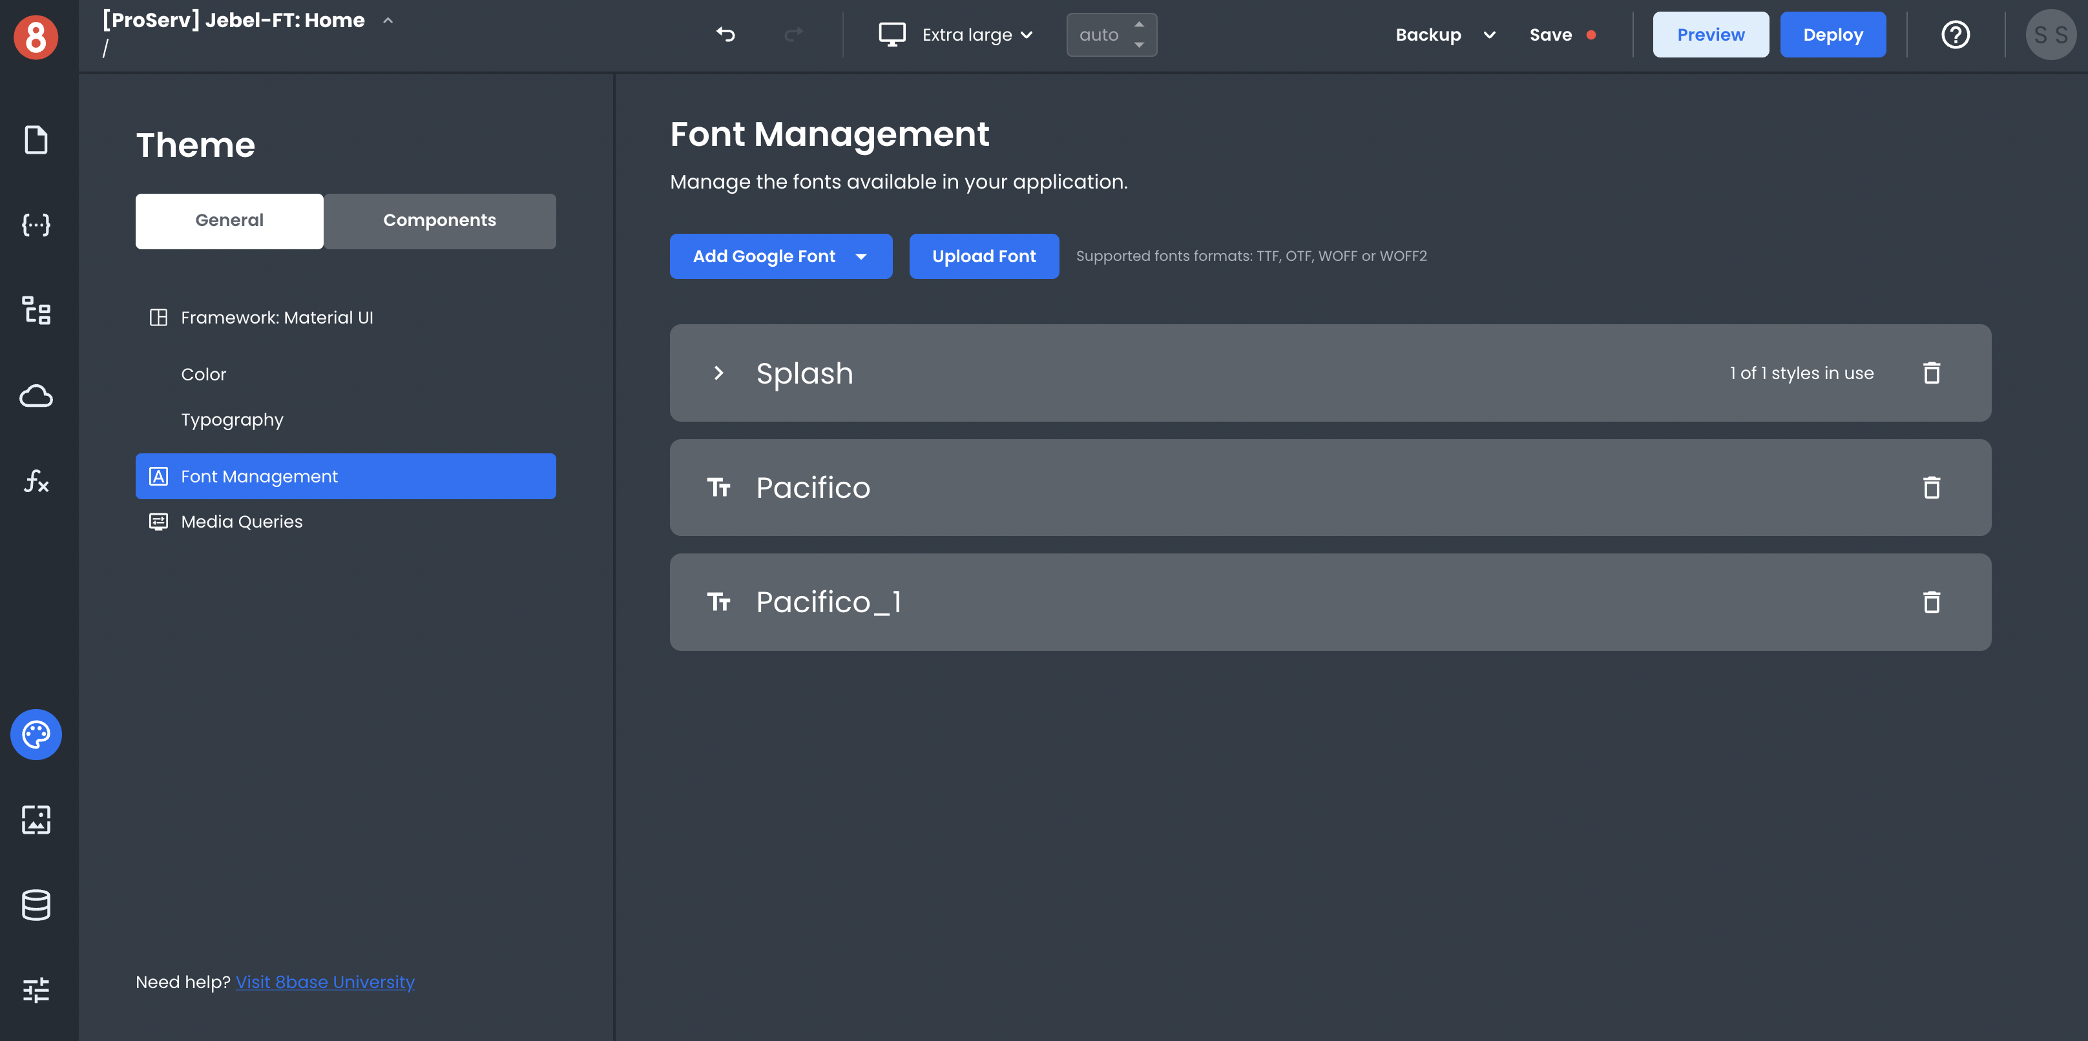Switch to the Components tab
The width and height of the screenshot is (2088, 1041).
[x=439, y=220]
